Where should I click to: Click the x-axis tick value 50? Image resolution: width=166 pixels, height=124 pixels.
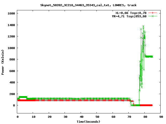click(98, 117)
